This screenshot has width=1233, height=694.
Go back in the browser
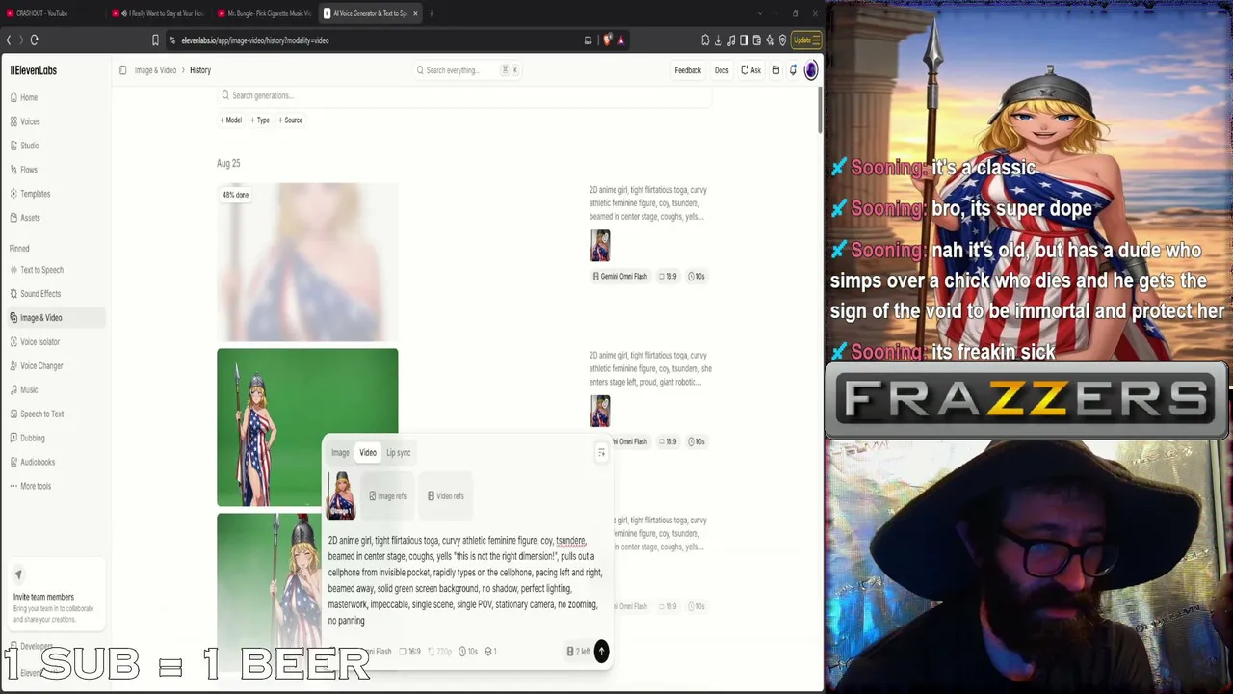pyautogui.click(x=9, y=40)
